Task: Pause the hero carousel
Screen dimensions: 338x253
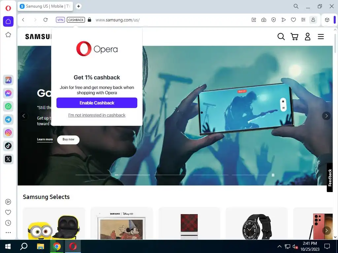Action: [273, 175]
